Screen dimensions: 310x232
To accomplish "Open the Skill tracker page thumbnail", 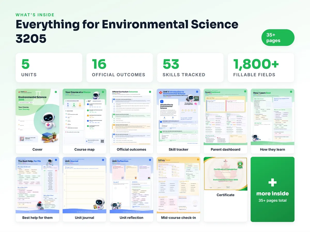I will pos(179,117).
